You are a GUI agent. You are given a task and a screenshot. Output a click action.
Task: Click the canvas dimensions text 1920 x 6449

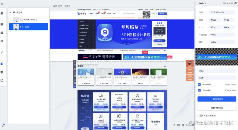(x=228, y=3)
